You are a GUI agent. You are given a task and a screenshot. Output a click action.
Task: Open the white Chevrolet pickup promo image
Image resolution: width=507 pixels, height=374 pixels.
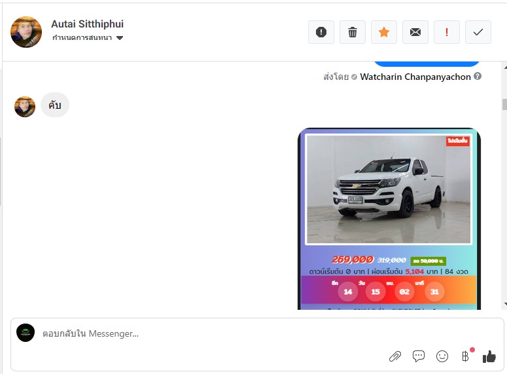click(x=389, y=189)
